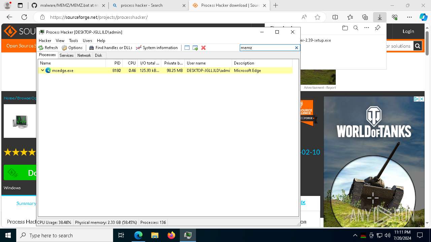Screen dimensions: 431x242
Task: Click Processes: 136 status entry
Action: coord(153,223)
